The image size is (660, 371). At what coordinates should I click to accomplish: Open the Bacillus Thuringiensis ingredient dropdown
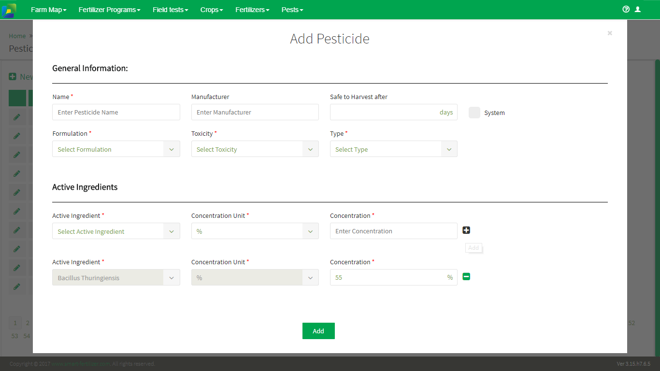tap(116, 278)
